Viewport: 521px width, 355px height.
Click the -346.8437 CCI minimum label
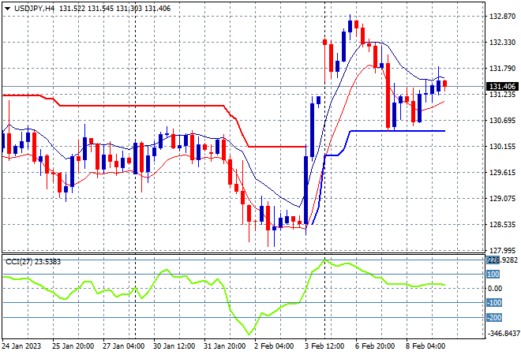click(503, 333)
